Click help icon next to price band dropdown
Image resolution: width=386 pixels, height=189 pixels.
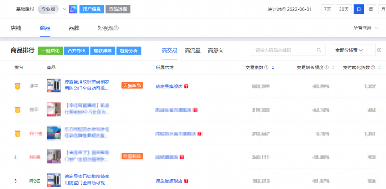[379, 50]
